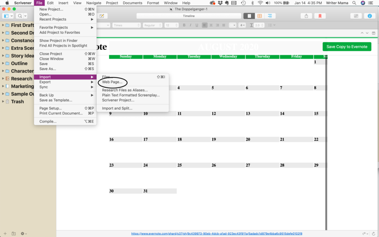Open the Times font family dropdown
Image resolution: width=379 pixels, height=237 pixels.
[x=127, y=25]
